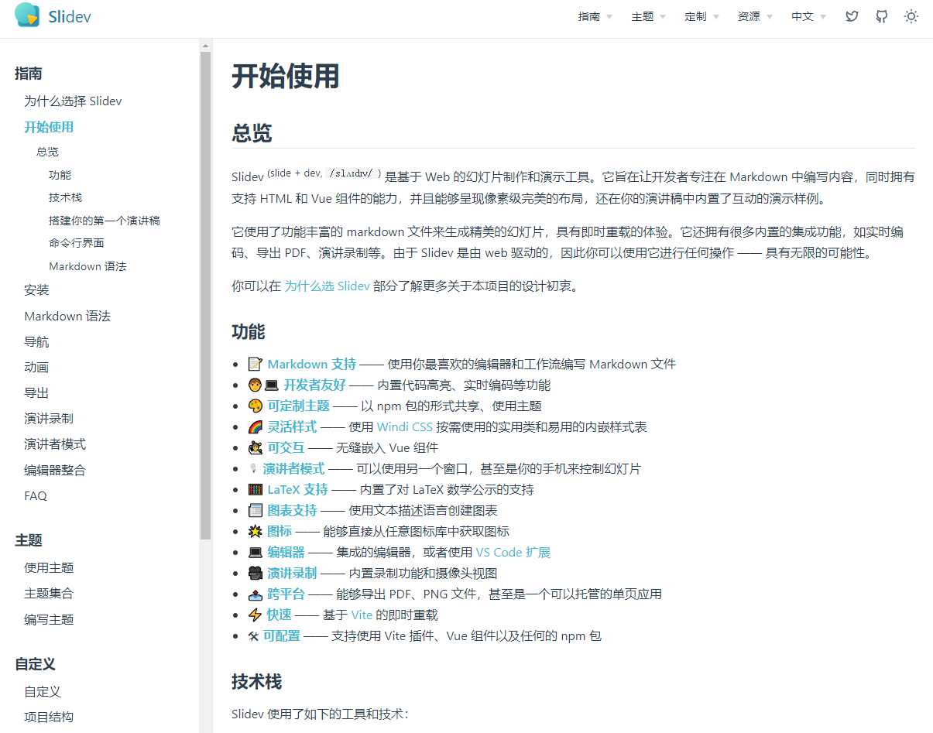
Task: Click the sidebar vertical scrollbar
Action: click(x=205, y=294)
